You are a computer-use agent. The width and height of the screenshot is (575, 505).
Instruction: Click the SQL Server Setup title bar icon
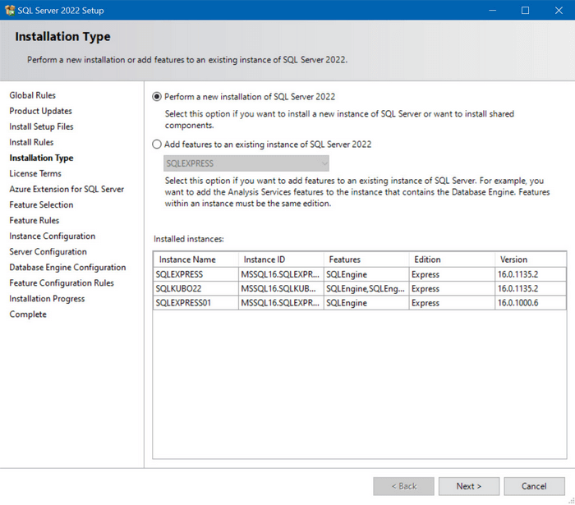pyautogui.click(x=10, y=11)
